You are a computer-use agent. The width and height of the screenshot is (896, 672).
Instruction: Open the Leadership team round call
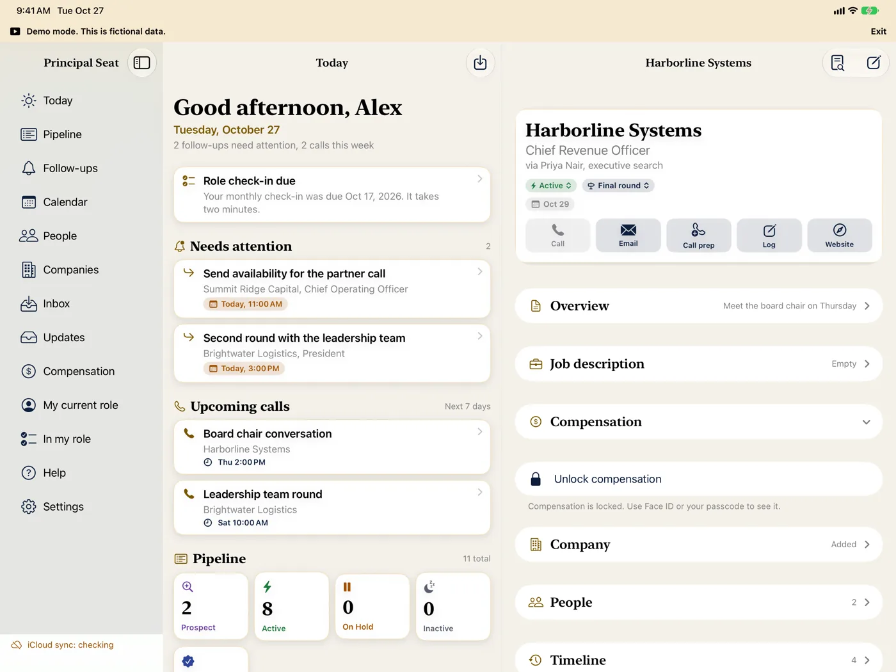point(332,508)
